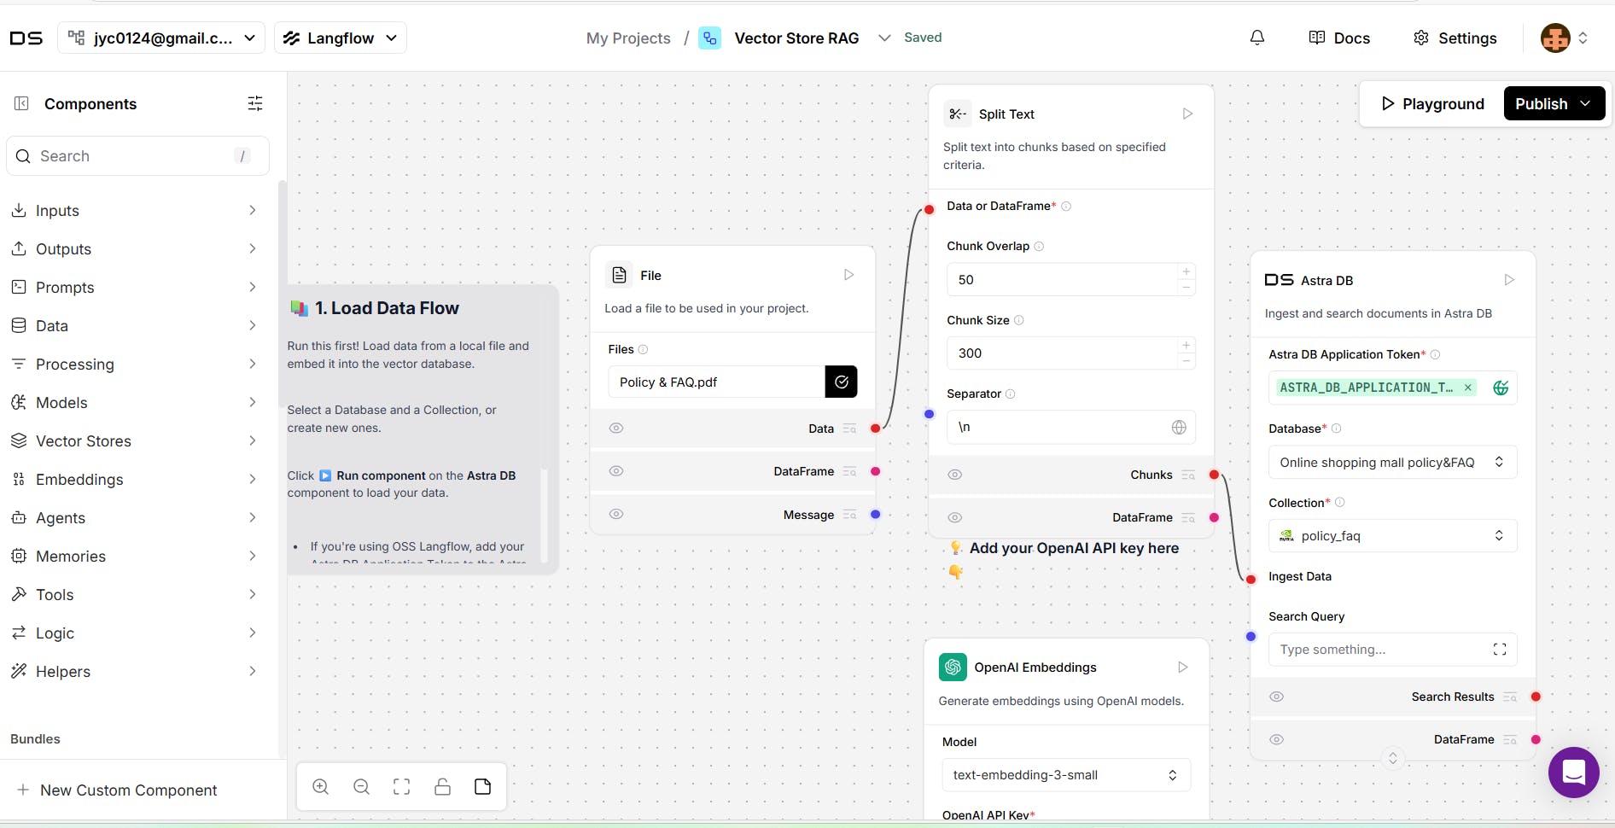The width and height of the screenshot is (1615, 828).
Task: Click the Split Text scissors icon
Action: (x=958, y=114)
